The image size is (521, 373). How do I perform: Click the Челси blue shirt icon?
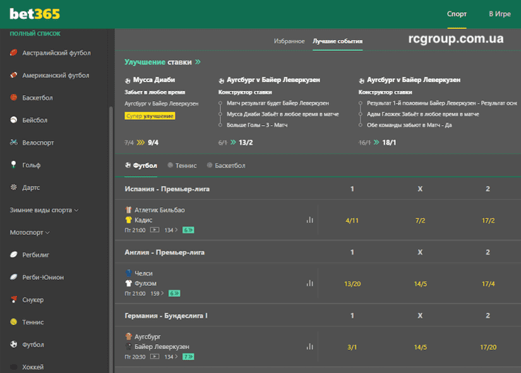coord(129,273)
